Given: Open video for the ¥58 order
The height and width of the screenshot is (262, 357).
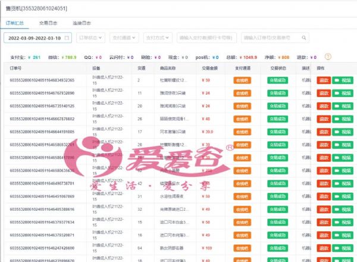Looking at the screenshot, I should coord(342,222).
